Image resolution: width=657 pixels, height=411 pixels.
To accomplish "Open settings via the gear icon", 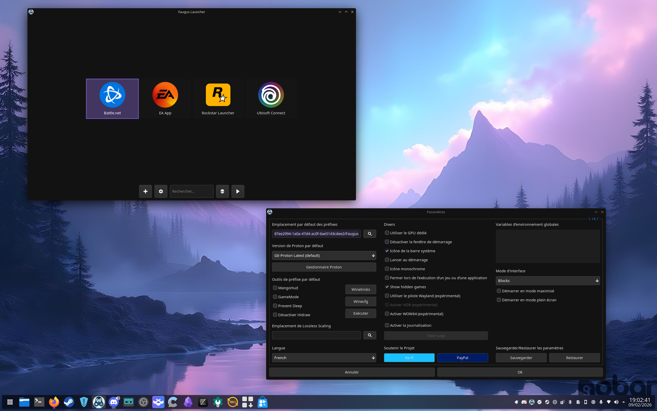I will [x=161, y=191].
